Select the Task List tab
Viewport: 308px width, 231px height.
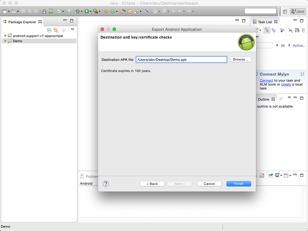tap(265, 22)
